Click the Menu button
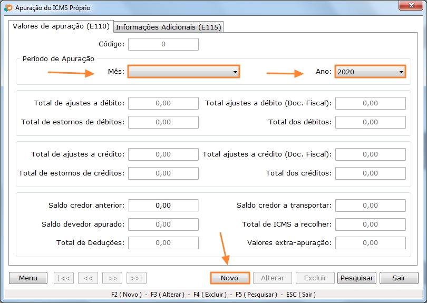The image size is (427, 303). coord(28,278)
